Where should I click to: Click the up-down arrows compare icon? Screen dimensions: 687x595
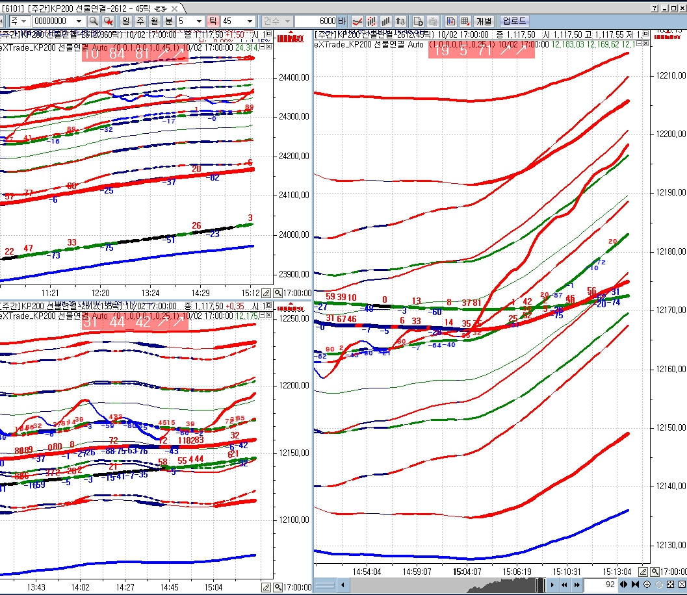coord(400,21)
